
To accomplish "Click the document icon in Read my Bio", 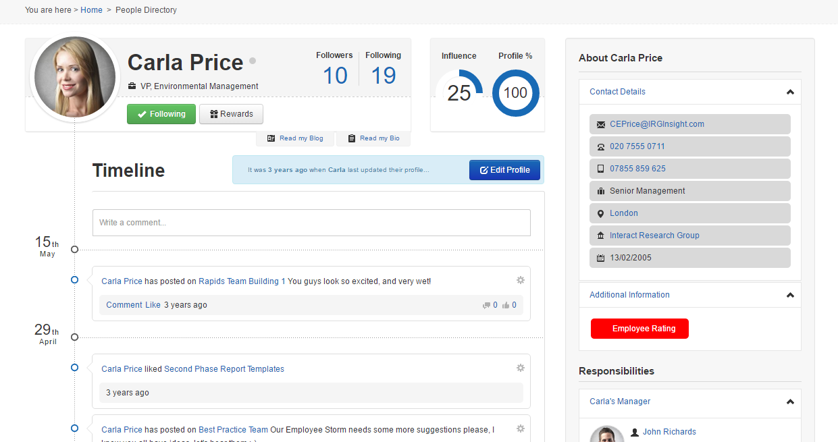I will tap(352, 138).
